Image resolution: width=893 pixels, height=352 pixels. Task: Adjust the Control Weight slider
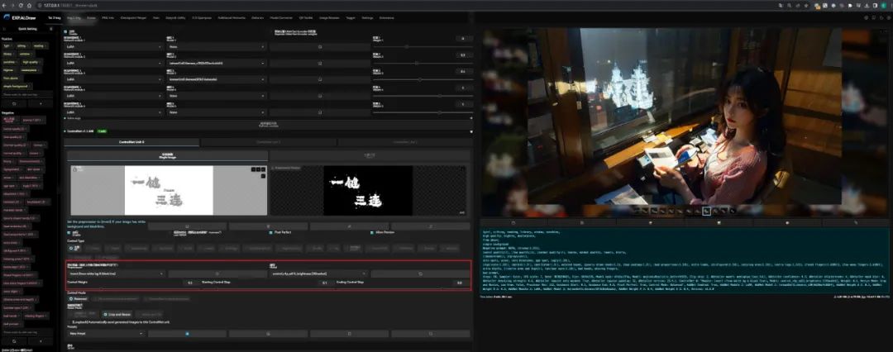point(132,288)
